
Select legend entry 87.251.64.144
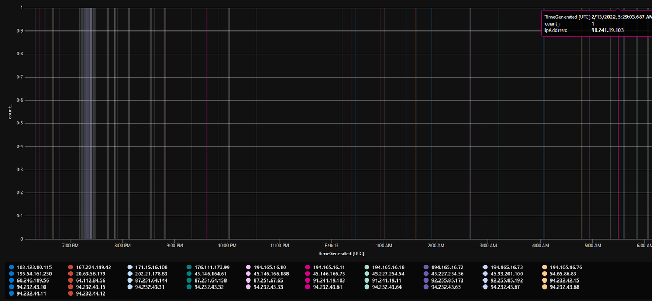click(147, 280)
